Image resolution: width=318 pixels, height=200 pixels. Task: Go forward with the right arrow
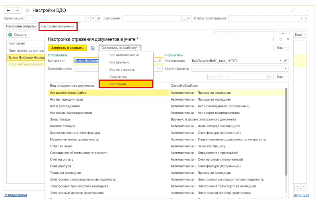(x=17, y=10)
